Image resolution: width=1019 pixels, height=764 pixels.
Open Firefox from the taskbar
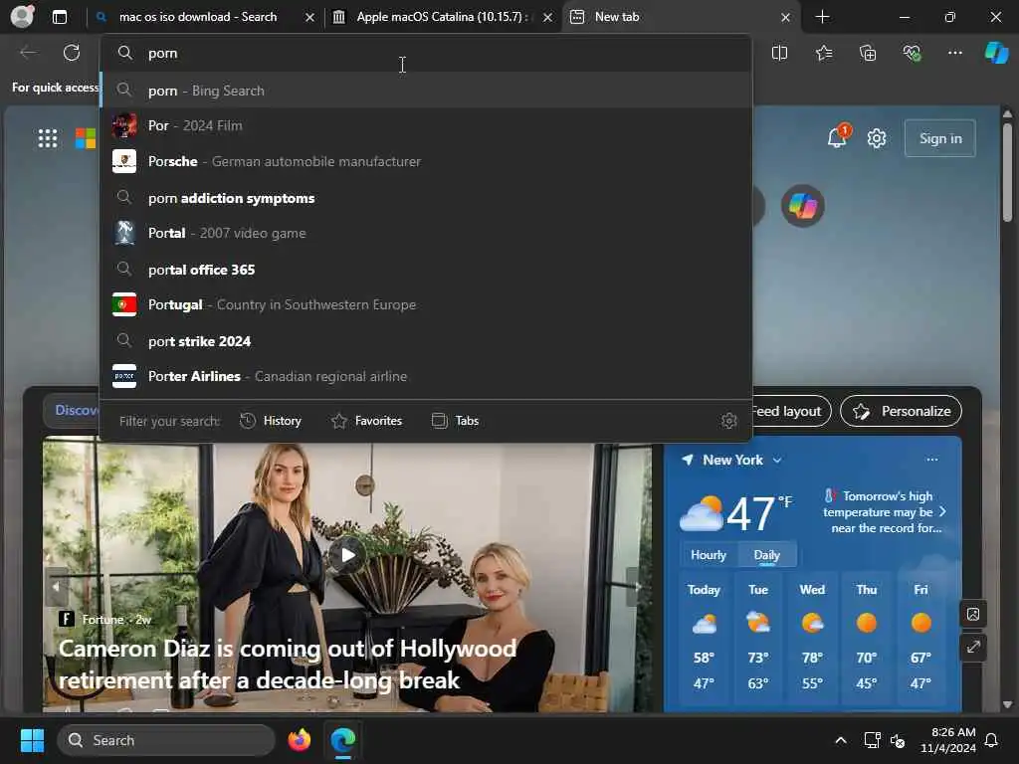[299, 740]
